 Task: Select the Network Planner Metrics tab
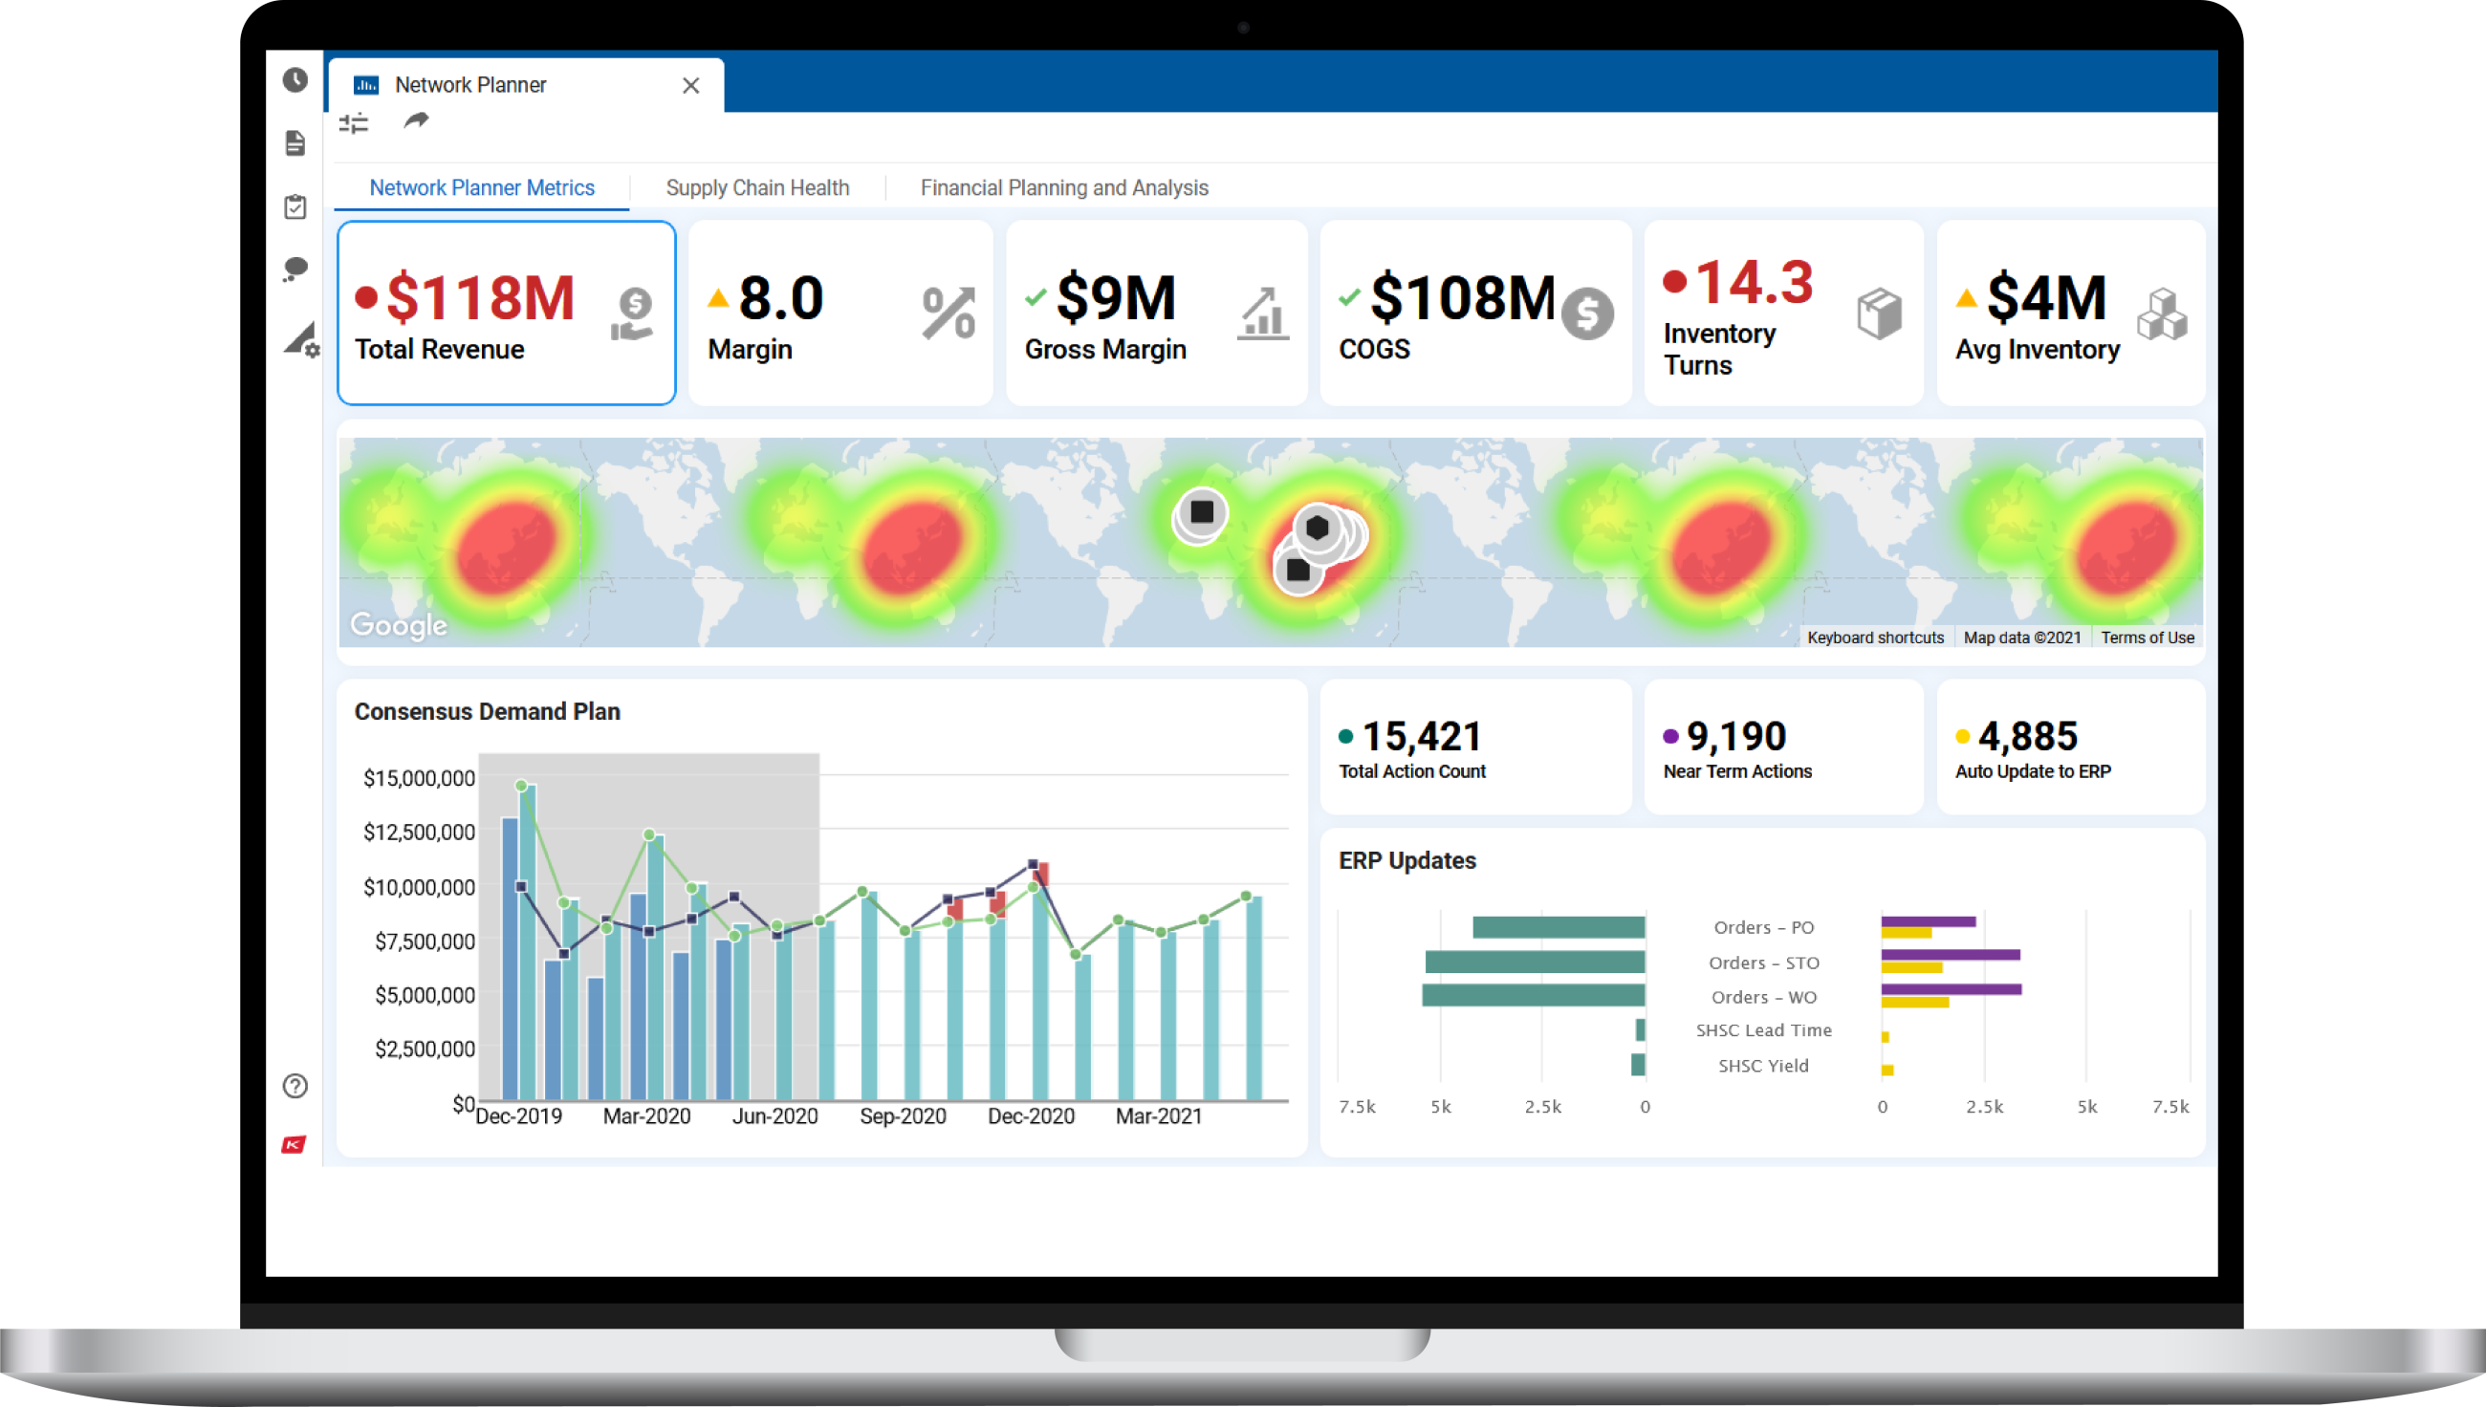(481, 187)
